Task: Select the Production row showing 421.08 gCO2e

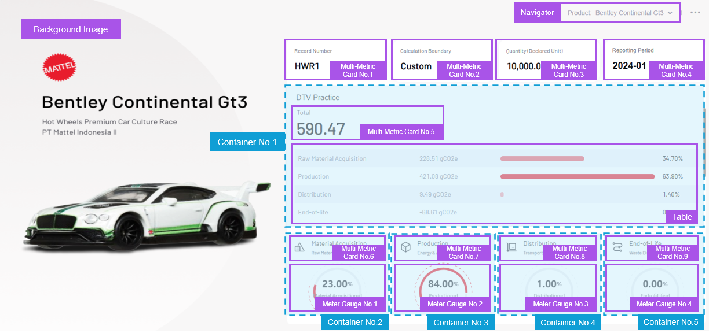Action: pyautogui.click(x=438, y=176)
